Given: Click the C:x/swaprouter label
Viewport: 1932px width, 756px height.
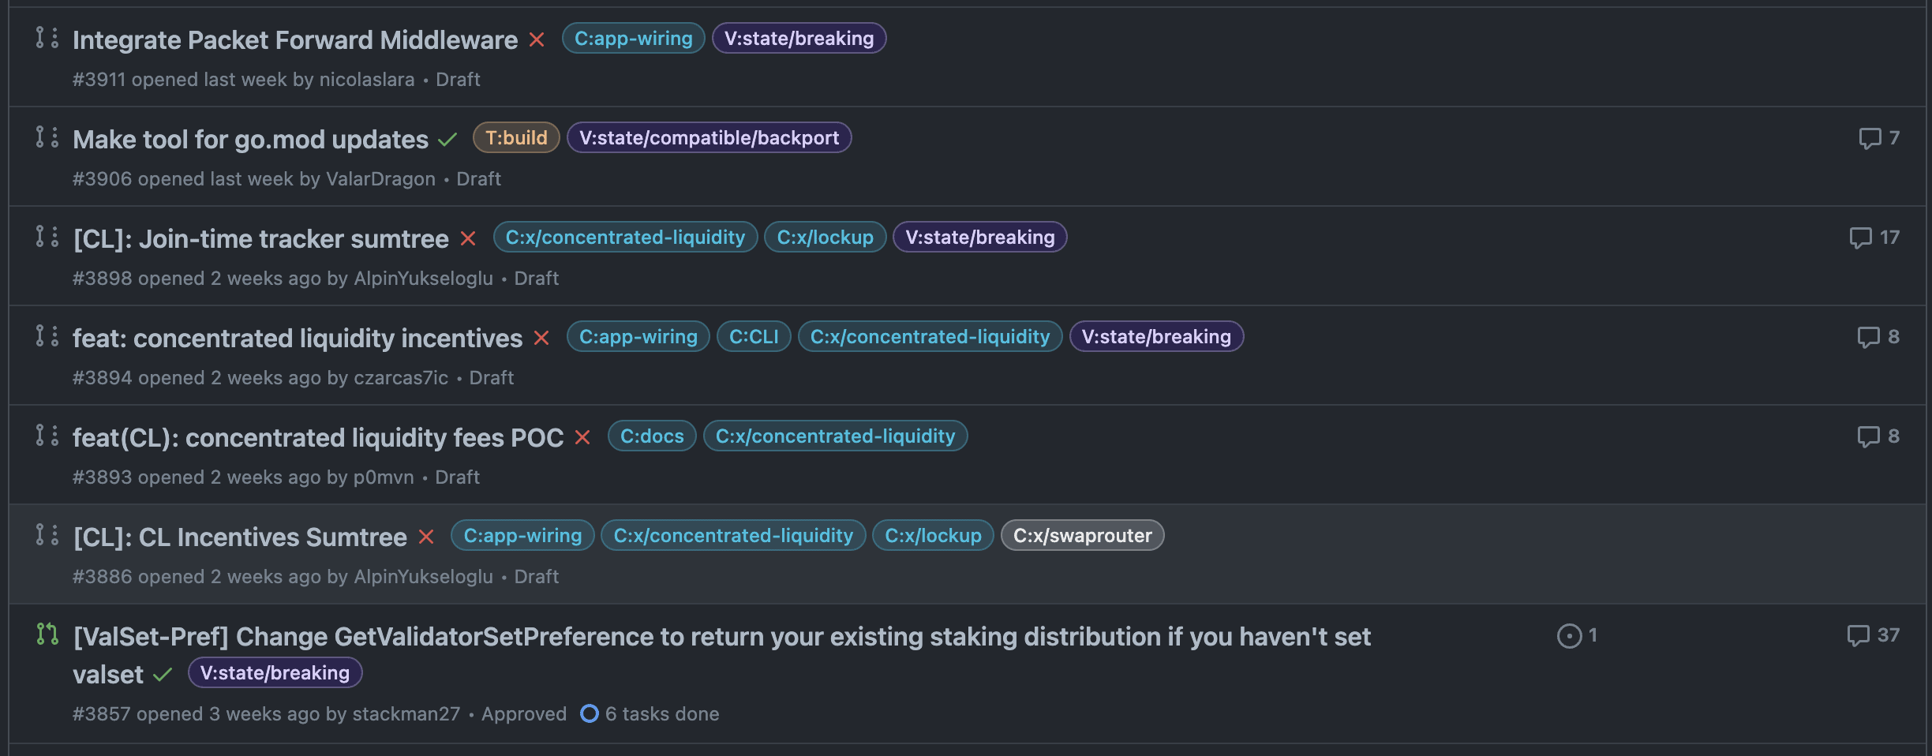Looking at the screenshot, I should [x=1082, y=536].
